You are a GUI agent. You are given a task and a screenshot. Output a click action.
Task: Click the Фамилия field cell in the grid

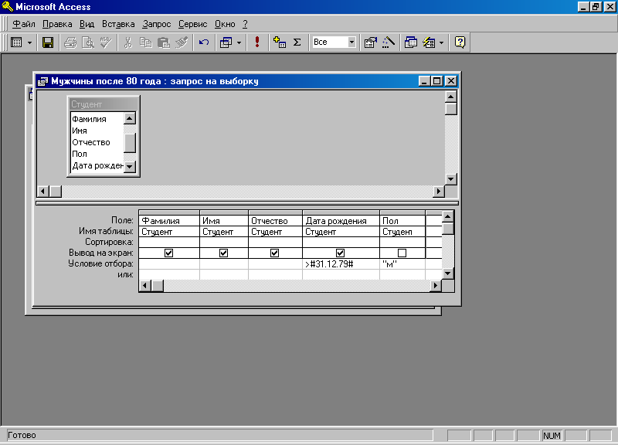[169, 221]
